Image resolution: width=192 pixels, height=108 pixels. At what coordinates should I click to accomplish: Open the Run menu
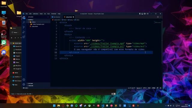click(49, 14)
